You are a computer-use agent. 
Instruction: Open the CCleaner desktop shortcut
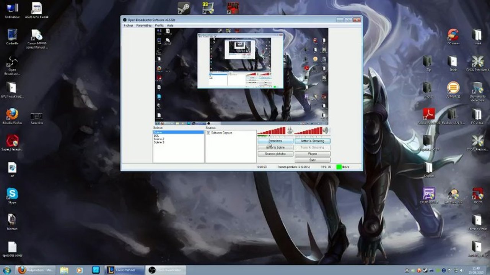click(453, 37)
